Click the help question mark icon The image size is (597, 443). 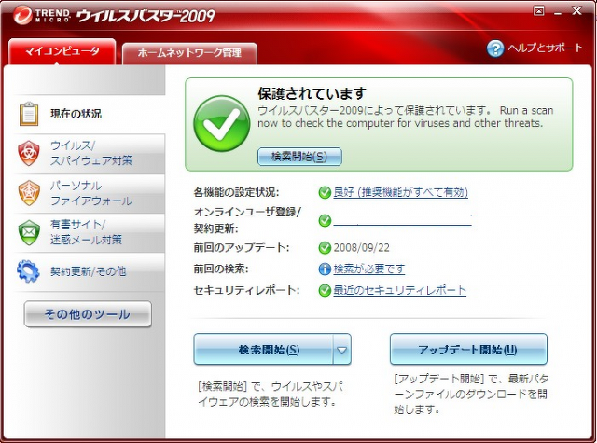click(x=494, y=48)
